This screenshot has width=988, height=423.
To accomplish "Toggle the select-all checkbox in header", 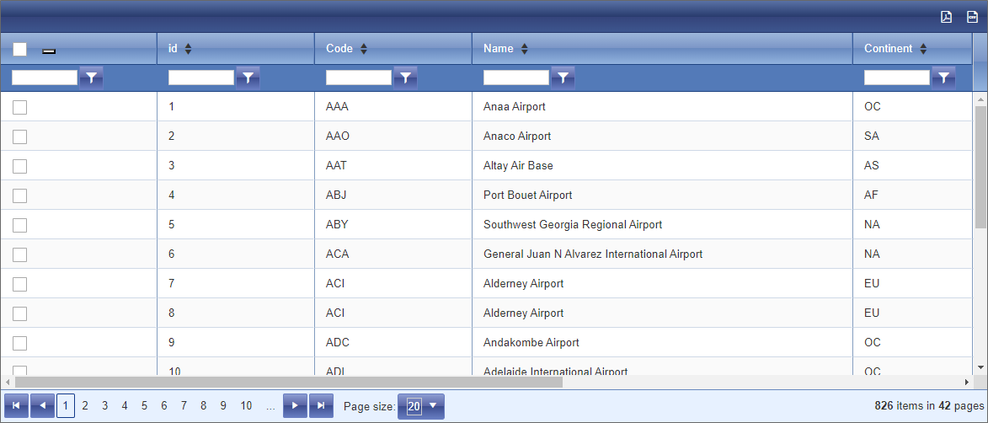I will pos(19,50).
